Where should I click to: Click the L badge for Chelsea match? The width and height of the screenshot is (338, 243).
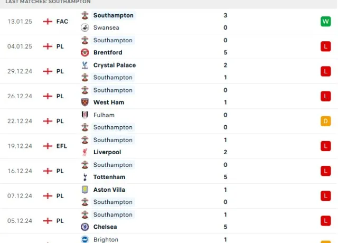tap(325, 220)
